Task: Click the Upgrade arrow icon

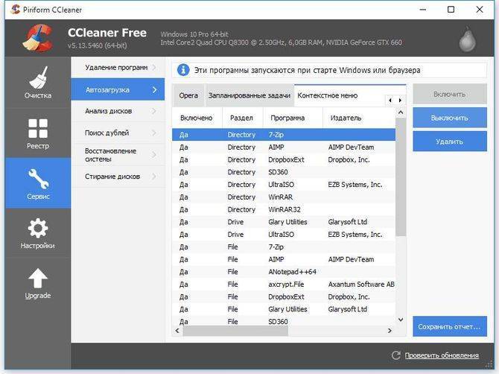Action: (x=38, y=278)
